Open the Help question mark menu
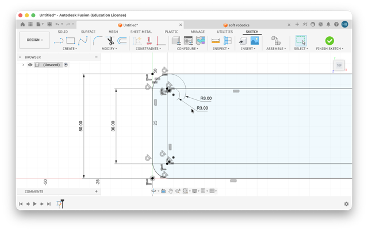The width and height of the screenshot is (368, 231). 336,24
